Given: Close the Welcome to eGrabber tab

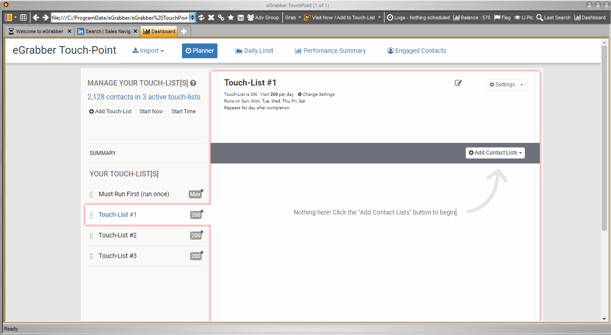Looking at the screenshot, I should (69, 31).
